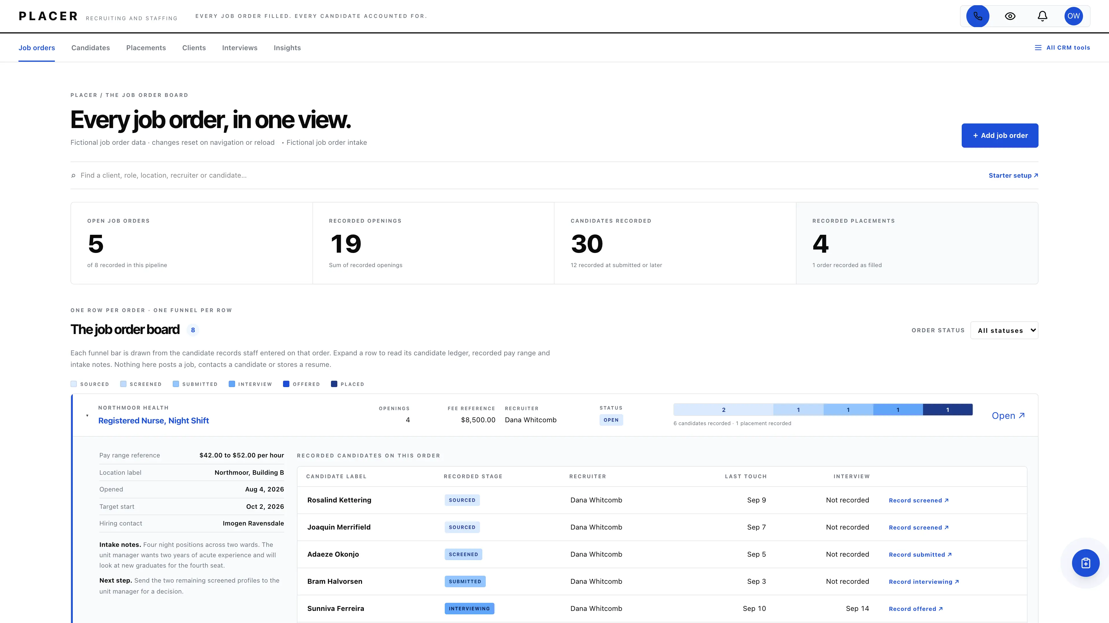Click the Recorded Placements stat card
This screenshot has width=1109, height=623.
[x=917, y=243]
